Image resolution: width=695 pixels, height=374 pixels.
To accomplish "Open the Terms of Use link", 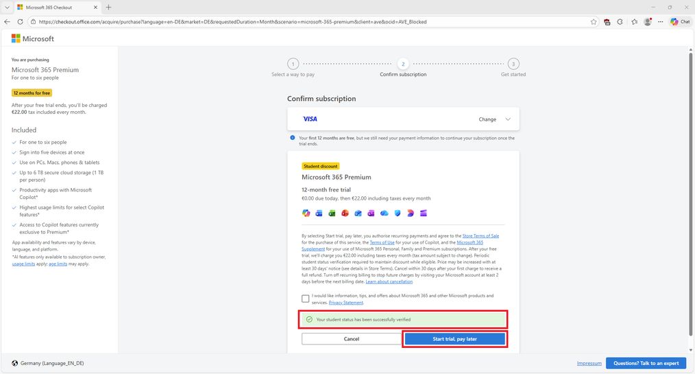I will click(382, 242).
